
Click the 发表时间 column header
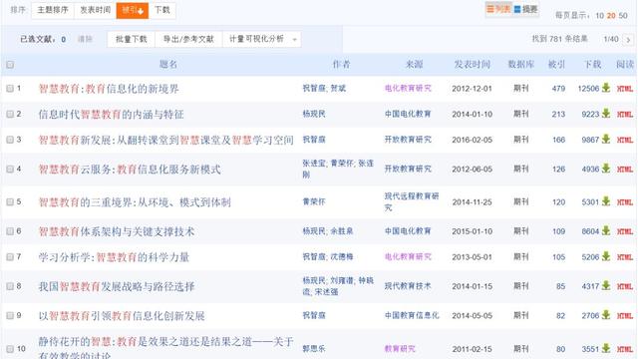point(472,64)
